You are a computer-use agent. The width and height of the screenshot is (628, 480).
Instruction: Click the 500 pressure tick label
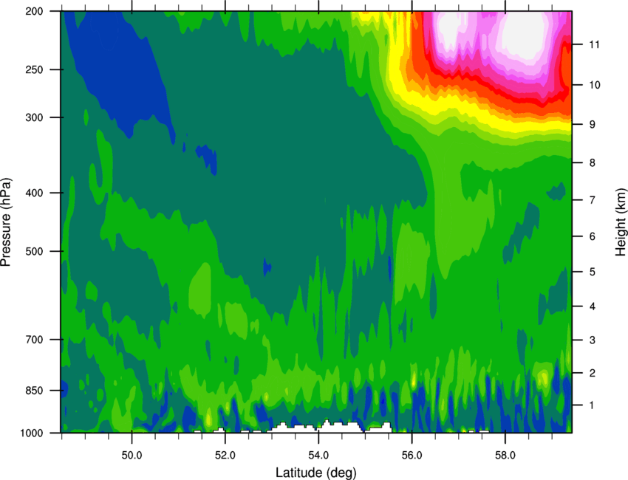(x=35, y=251)
